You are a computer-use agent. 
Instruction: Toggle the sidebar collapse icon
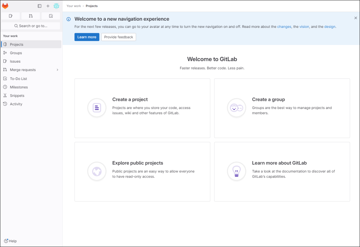click(x=40, y=6)
